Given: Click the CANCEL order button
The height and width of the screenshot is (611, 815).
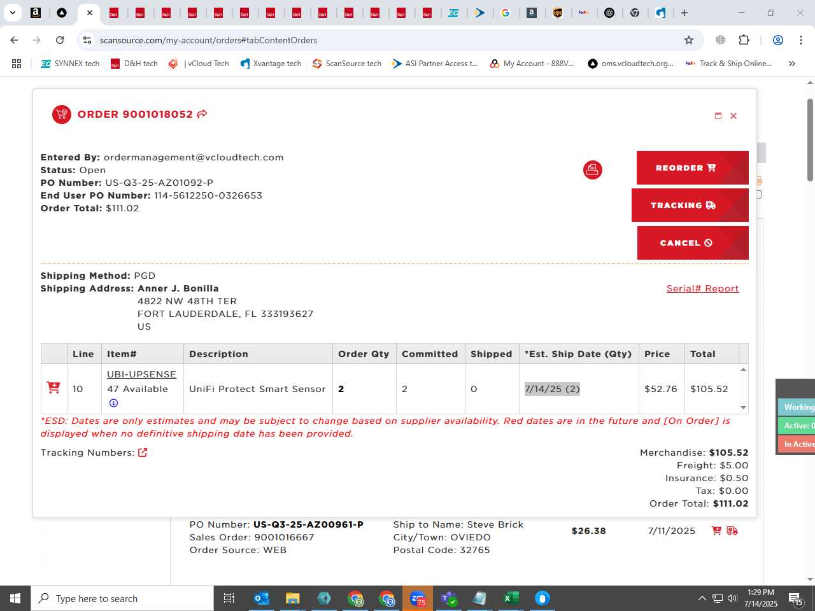Looking at the screenshot, I should (693, 243).
